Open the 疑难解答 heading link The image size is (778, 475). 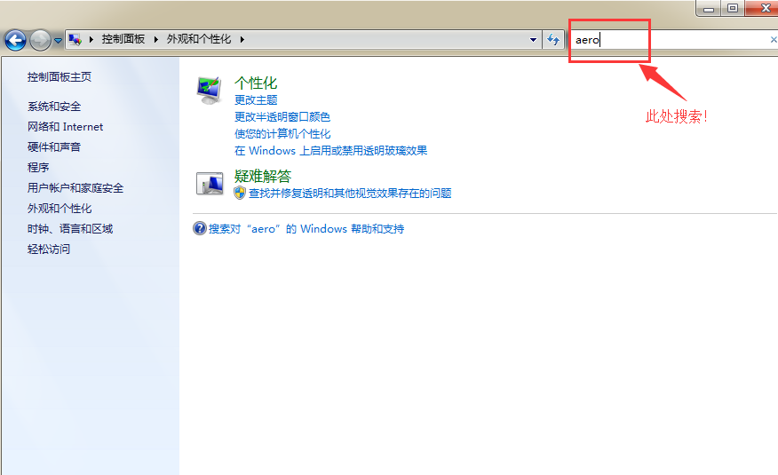coord(263,176)
